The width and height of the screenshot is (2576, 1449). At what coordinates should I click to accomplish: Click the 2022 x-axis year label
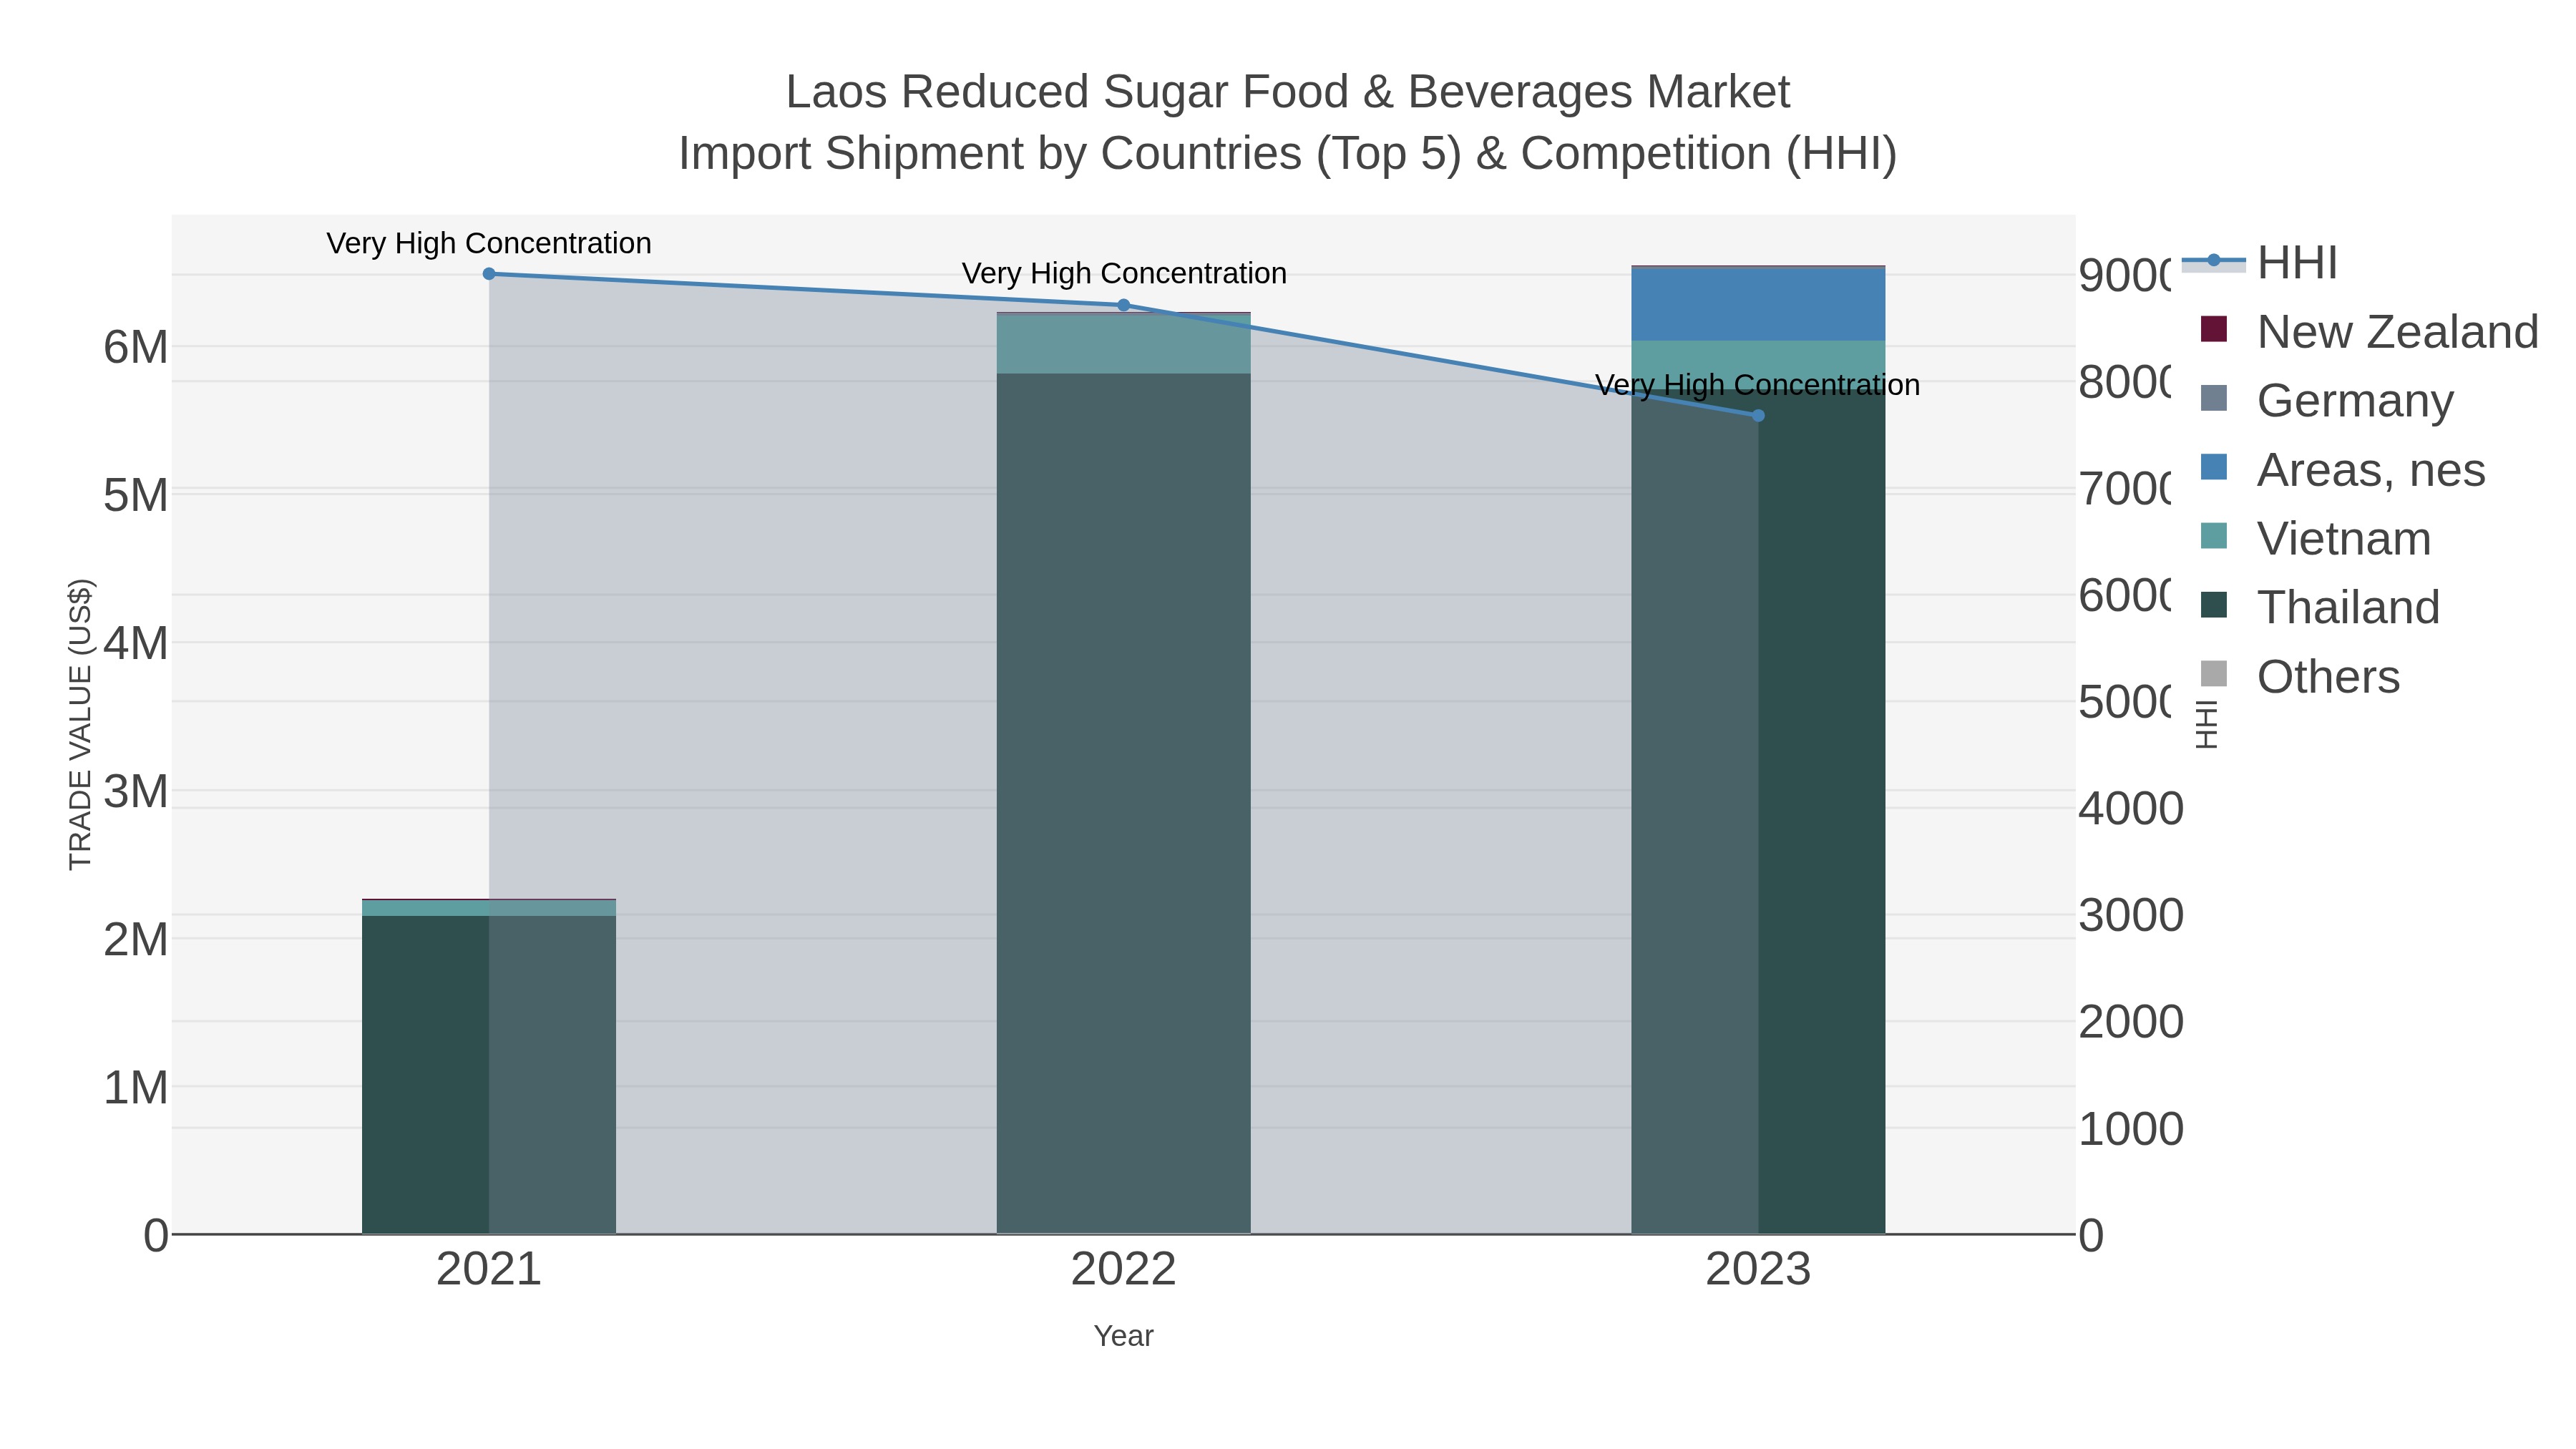click(1123, 1270)
